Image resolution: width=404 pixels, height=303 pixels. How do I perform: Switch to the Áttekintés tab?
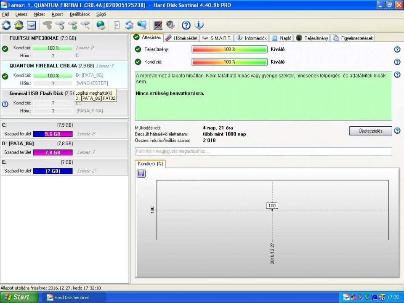pyautogui.click(x=147, y=37)
